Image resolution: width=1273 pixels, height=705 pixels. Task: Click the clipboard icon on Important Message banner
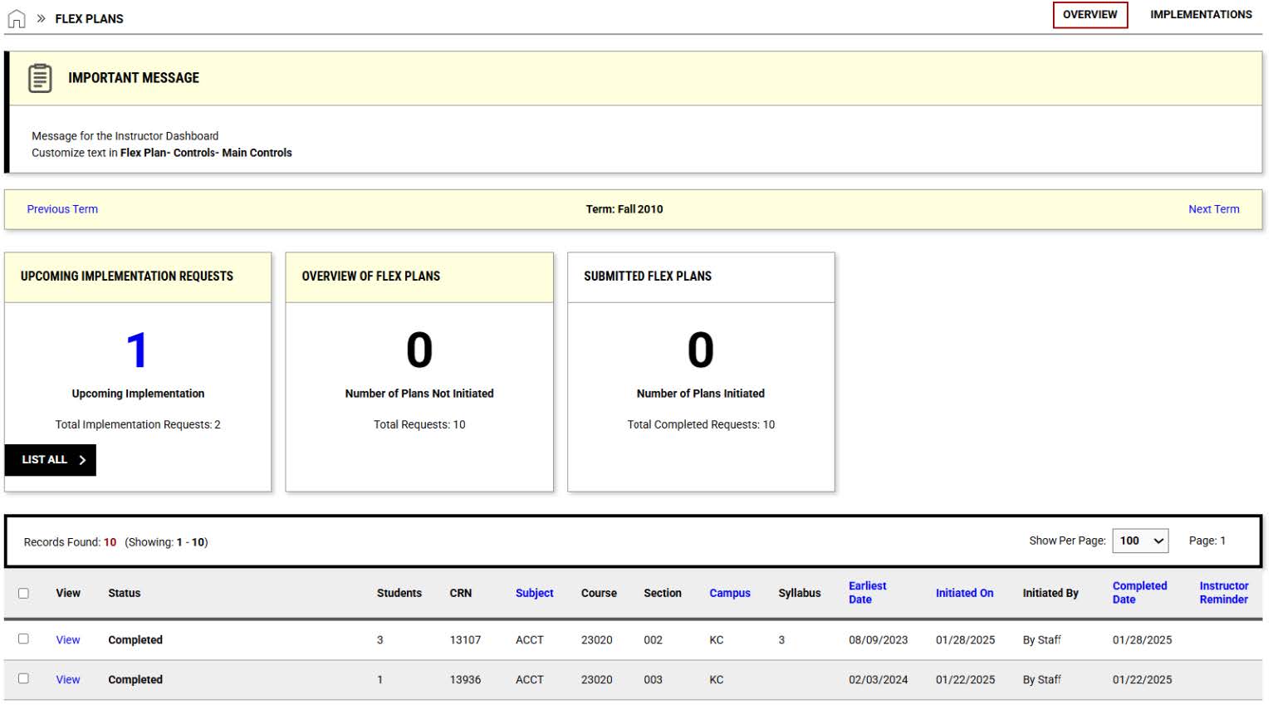[x=39, y=78]
